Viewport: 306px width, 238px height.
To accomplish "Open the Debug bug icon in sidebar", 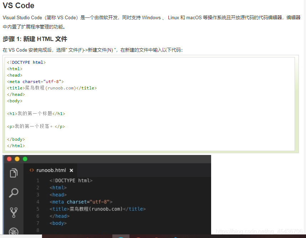I will point(14,231).
